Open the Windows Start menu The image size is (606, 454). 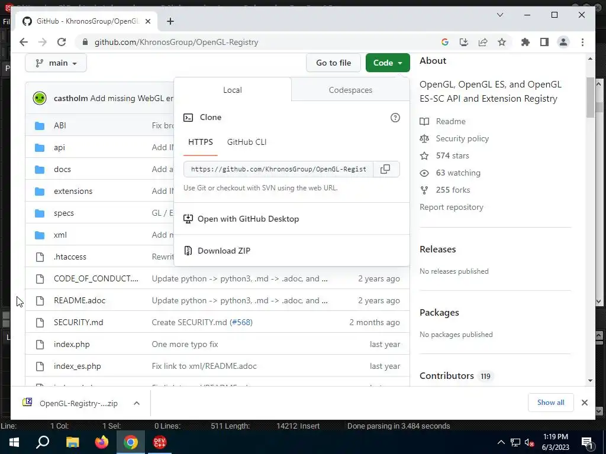click(14, 442)
